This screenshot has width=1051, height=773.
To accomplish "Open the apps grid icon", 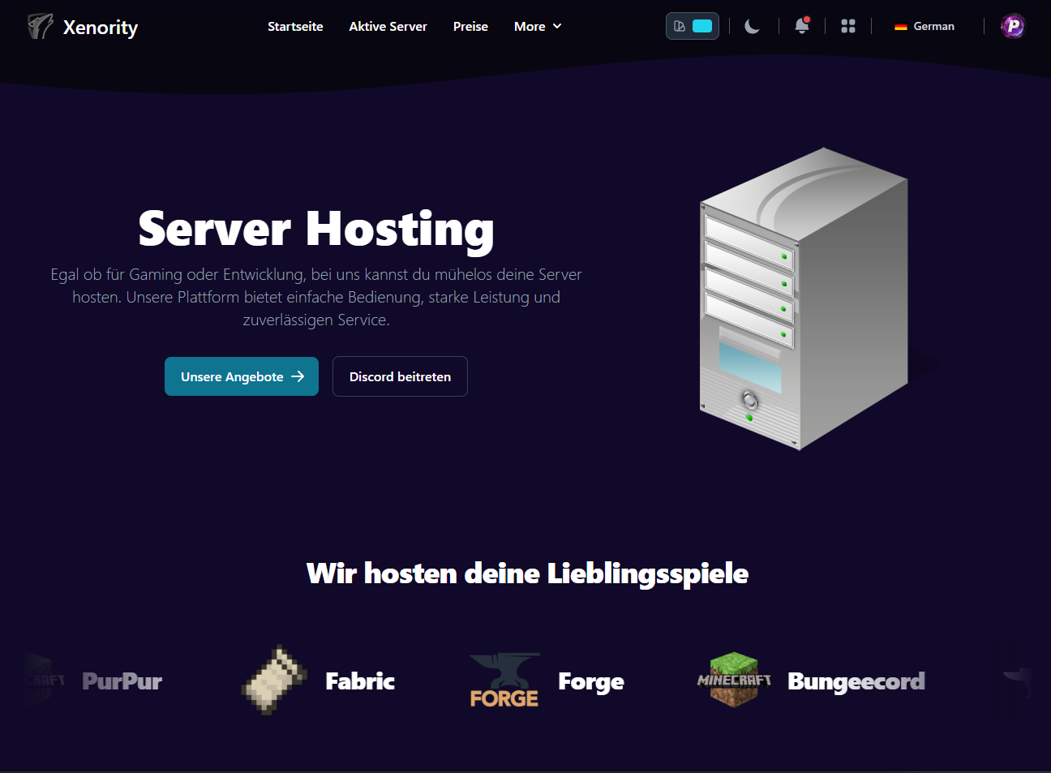I will [848, 26].
